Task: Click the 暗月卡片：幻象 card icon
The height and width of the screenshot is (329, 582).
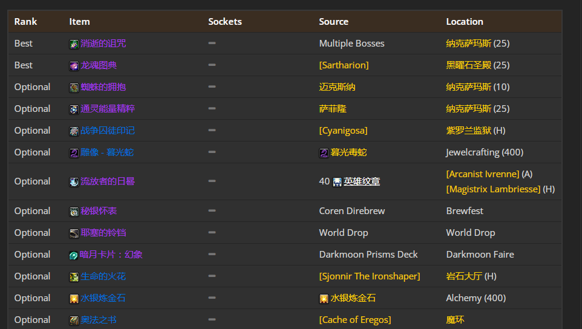Action: pos(73,255)
